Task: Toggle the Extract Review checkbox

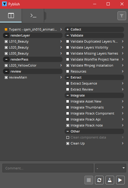Action: click(68, 89)
